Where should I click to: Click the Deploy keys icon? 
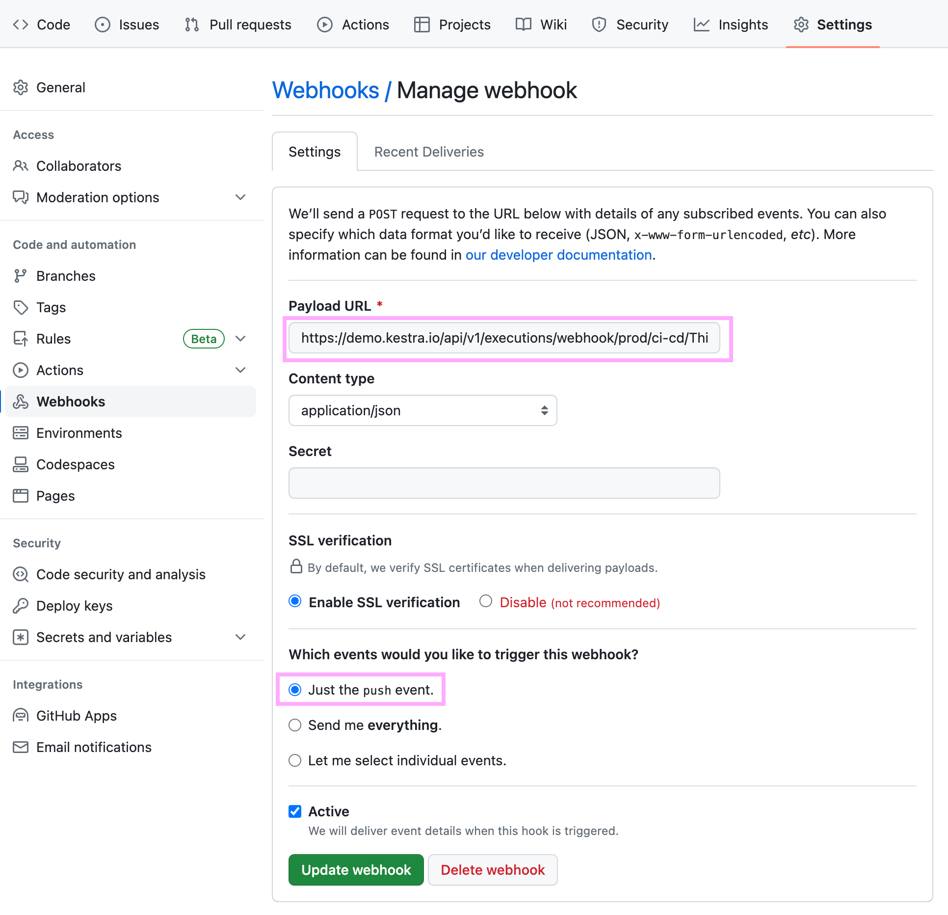pyautogui.click(x=21, y=606)
